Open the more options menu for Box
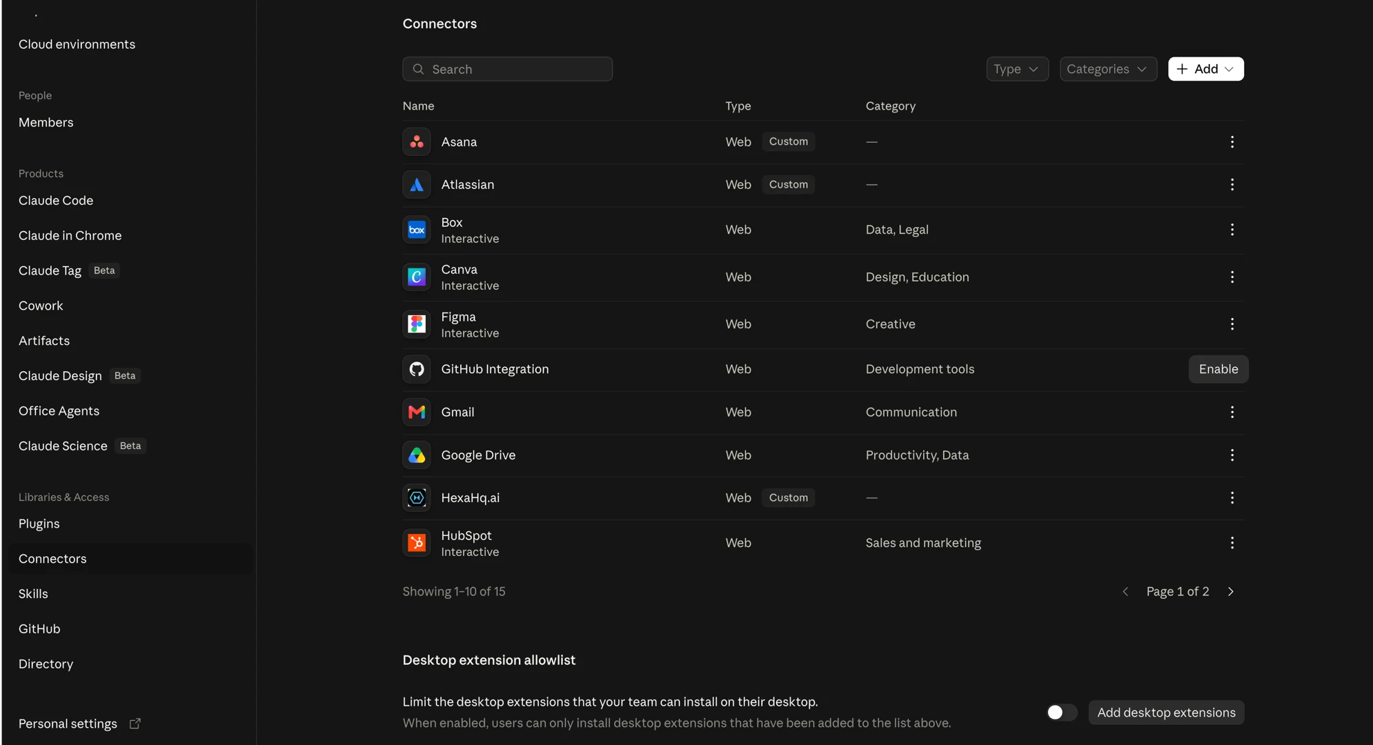Viewport: 1373px width, 745px height. pos(1232,230)
